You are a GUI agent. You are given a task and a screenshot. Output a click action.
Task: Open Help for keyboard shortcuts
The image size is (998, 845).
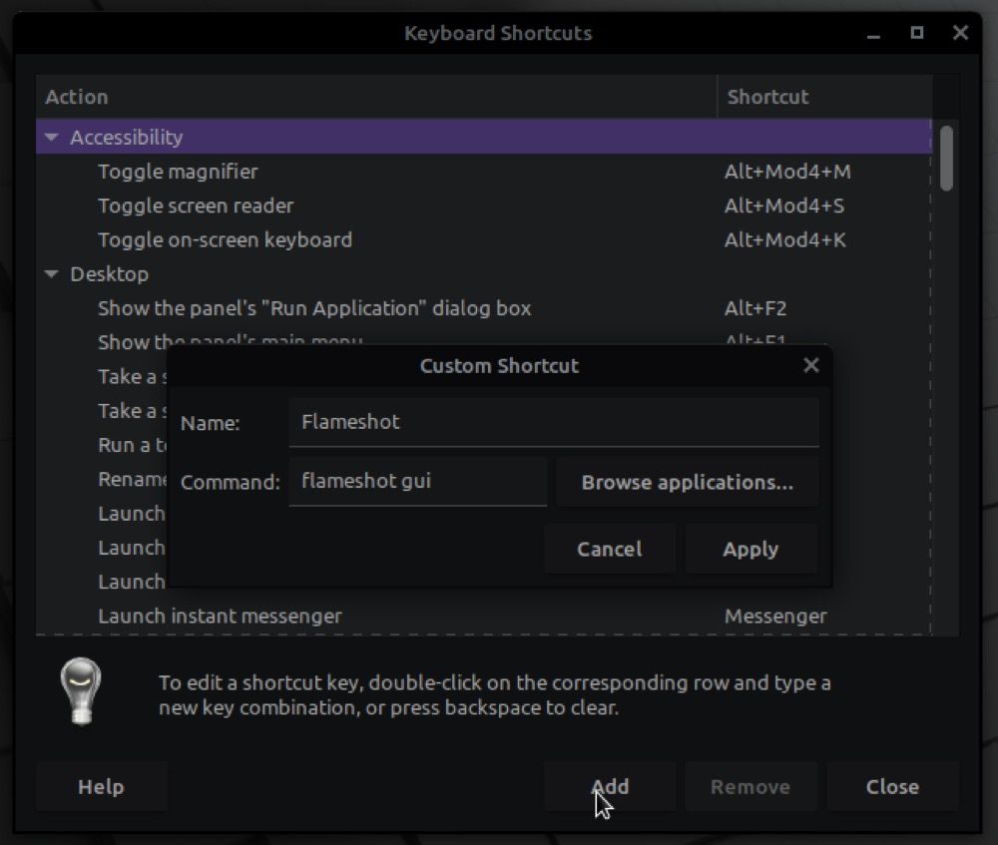(101, 787)
